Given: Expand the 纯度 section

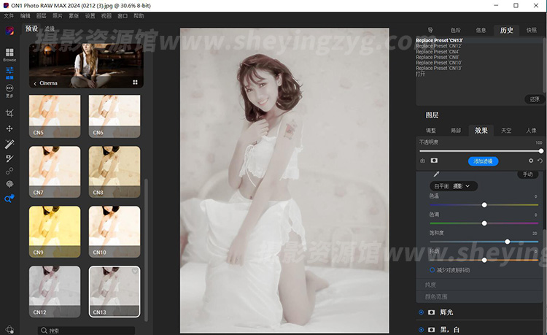Looking at the screenshot, I should pyautogui.click(x=430, y=285).
